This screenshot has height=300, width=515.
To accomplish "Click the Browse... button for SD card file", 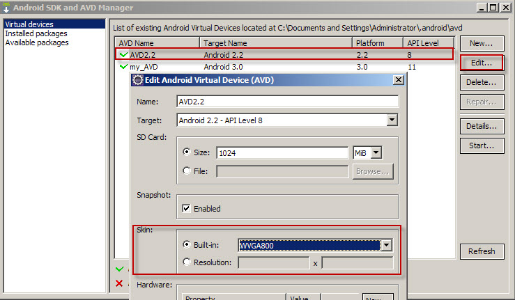I will coord(373,171).
